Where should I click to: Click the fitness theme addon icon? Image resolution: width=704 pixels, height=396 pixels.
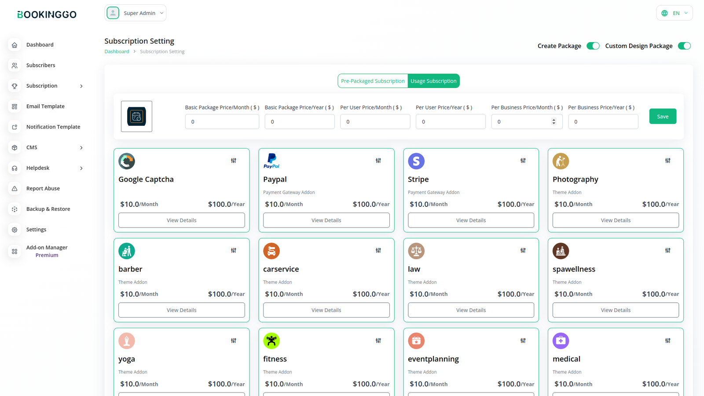click(x=271, y=341)
